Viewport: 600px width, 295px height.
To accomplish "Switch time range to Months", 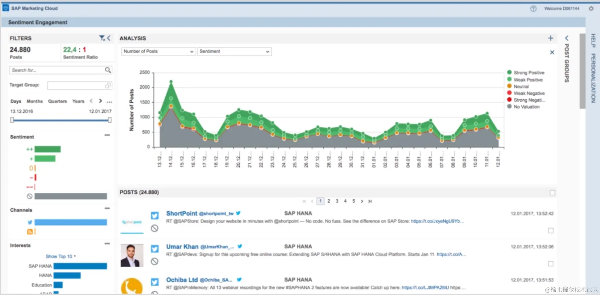I will tap(35, 101).
